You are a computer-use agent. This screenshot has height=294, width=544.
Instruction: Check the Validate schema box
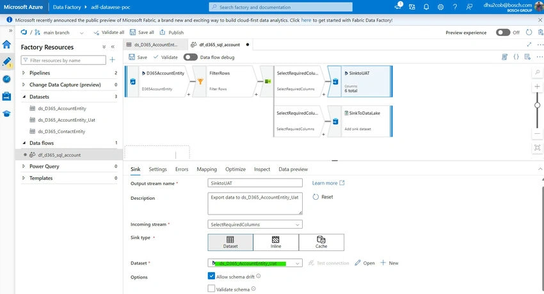(x=211, y=288)
